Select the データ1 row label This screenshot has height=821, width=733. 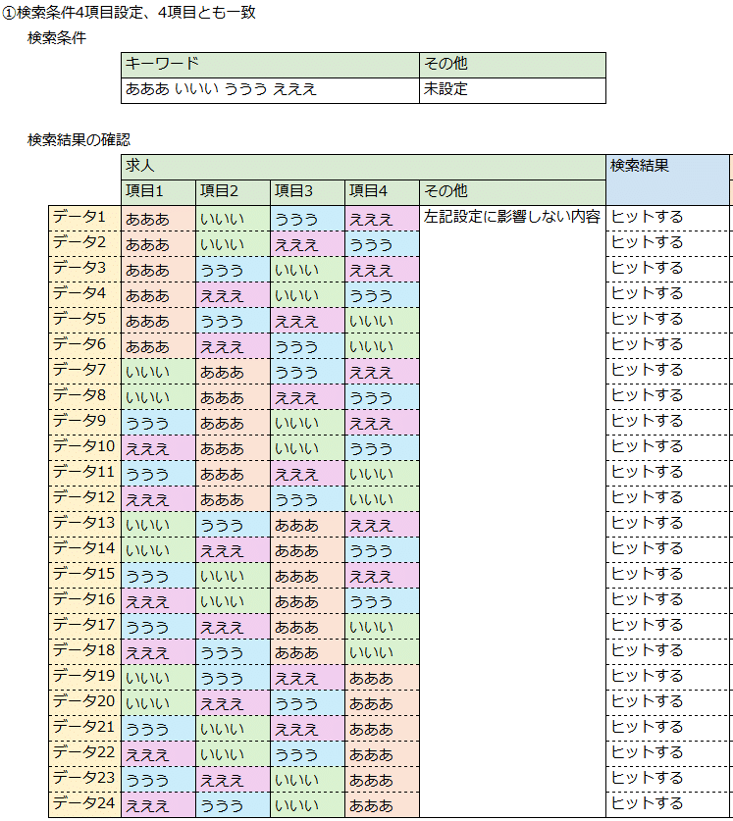point(84,217)
